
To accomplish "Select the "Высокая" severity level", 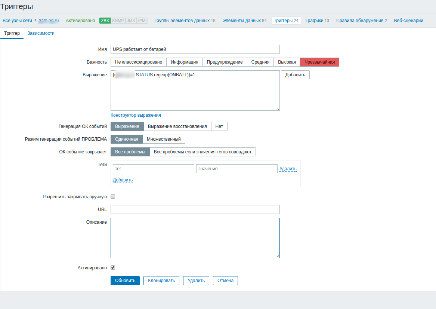I will [287, 62].
